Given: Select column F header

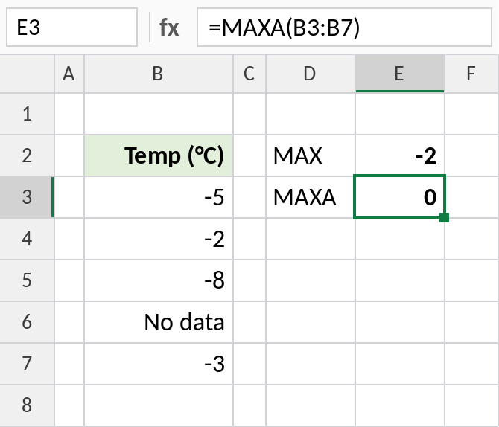Looking at the screenshot, I should click(x=471, y=74).
